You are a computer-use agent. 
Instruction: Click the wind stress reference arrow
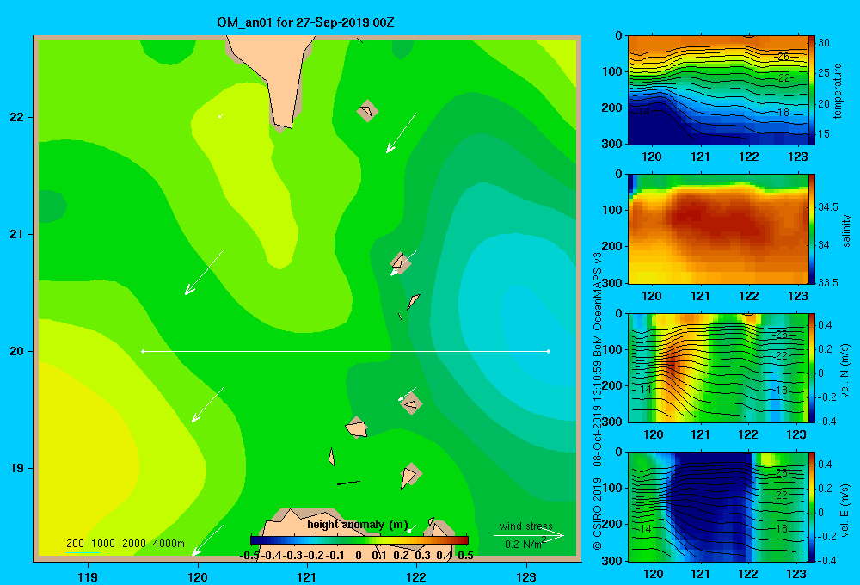(529, 536)
